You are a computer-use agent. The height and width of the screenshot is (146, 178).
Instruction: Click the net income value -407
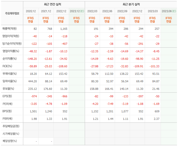pyautogui.click(x=64, y=44)
